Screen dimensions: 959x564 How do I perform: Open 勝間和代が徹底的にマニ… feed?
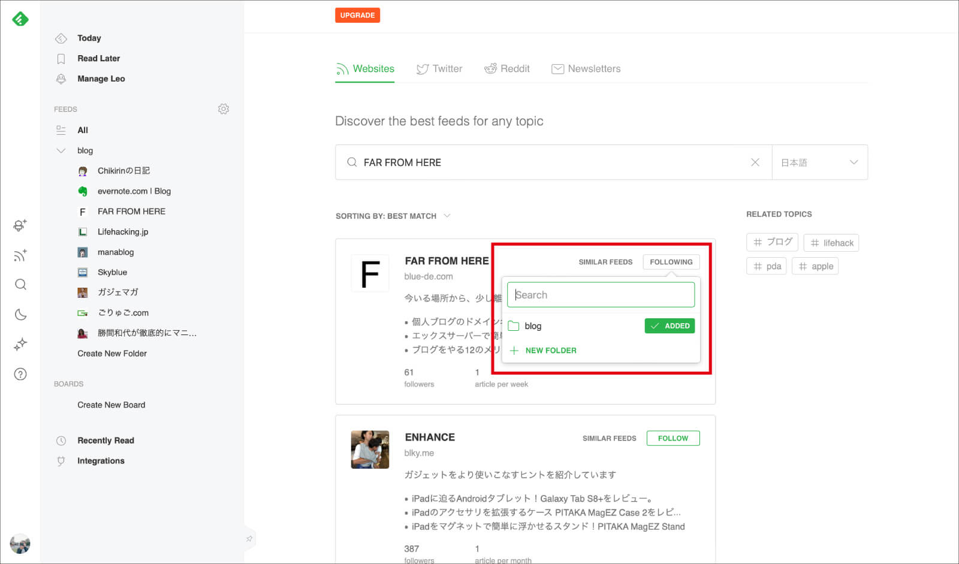click(x=147, y=333)
